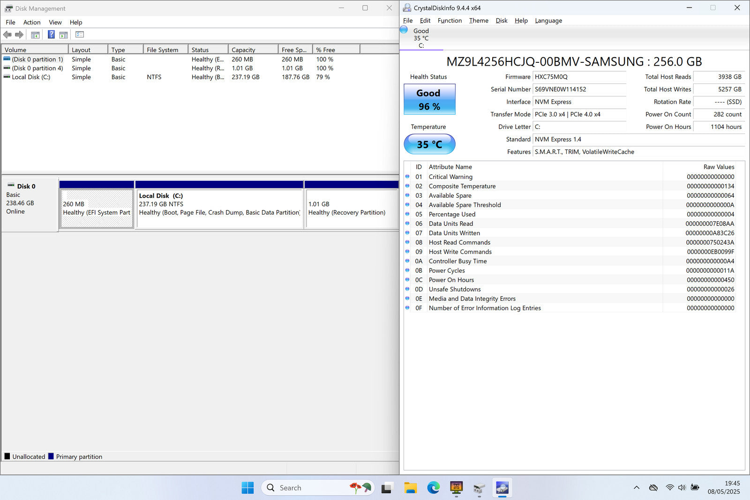Click the Good 96 % health status button
Viewport: 750px width, 500px height.
(429, 99)
